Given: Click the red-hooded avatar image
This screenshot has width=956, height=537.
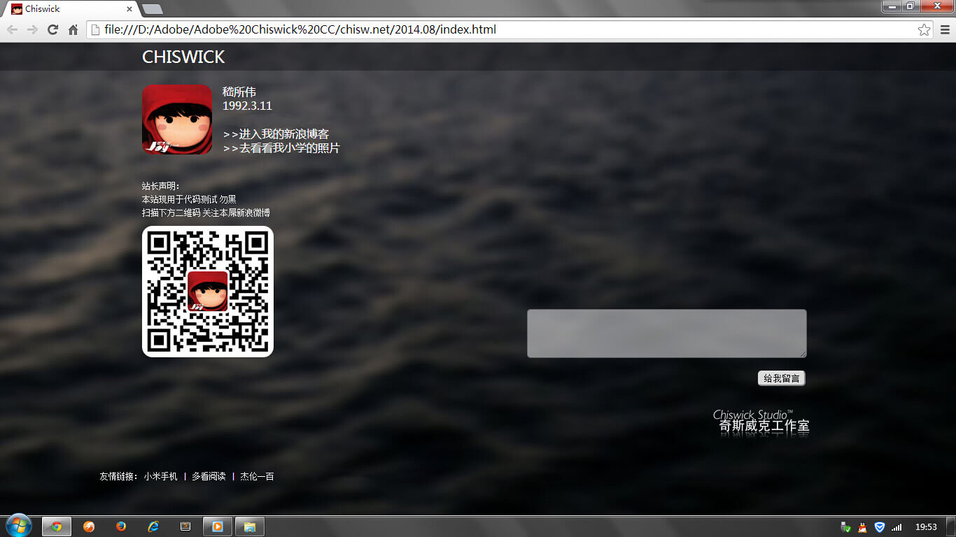Looking at the screenshot, I should click(x=177, y=120).
